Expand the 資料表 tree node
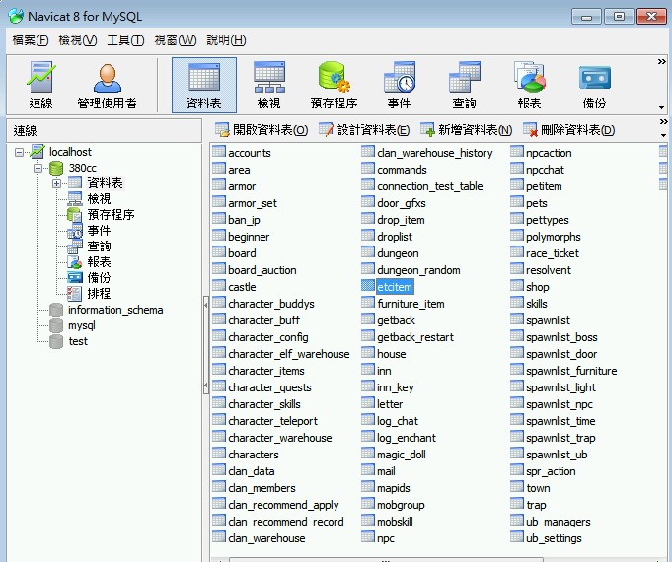The width and height of the screenshot is (672, 562). (x=56, y=183)
